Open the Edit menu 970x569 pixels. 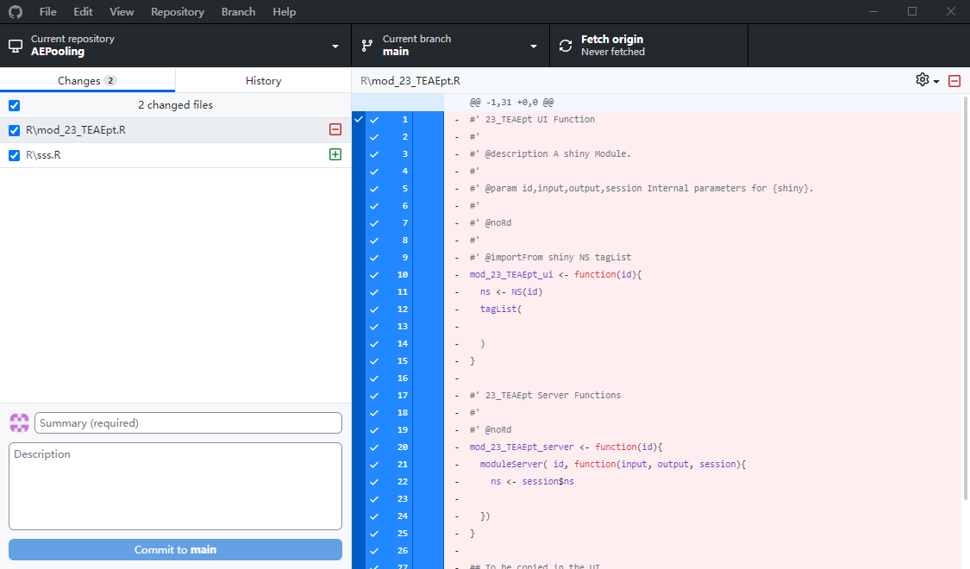(83, 12)
